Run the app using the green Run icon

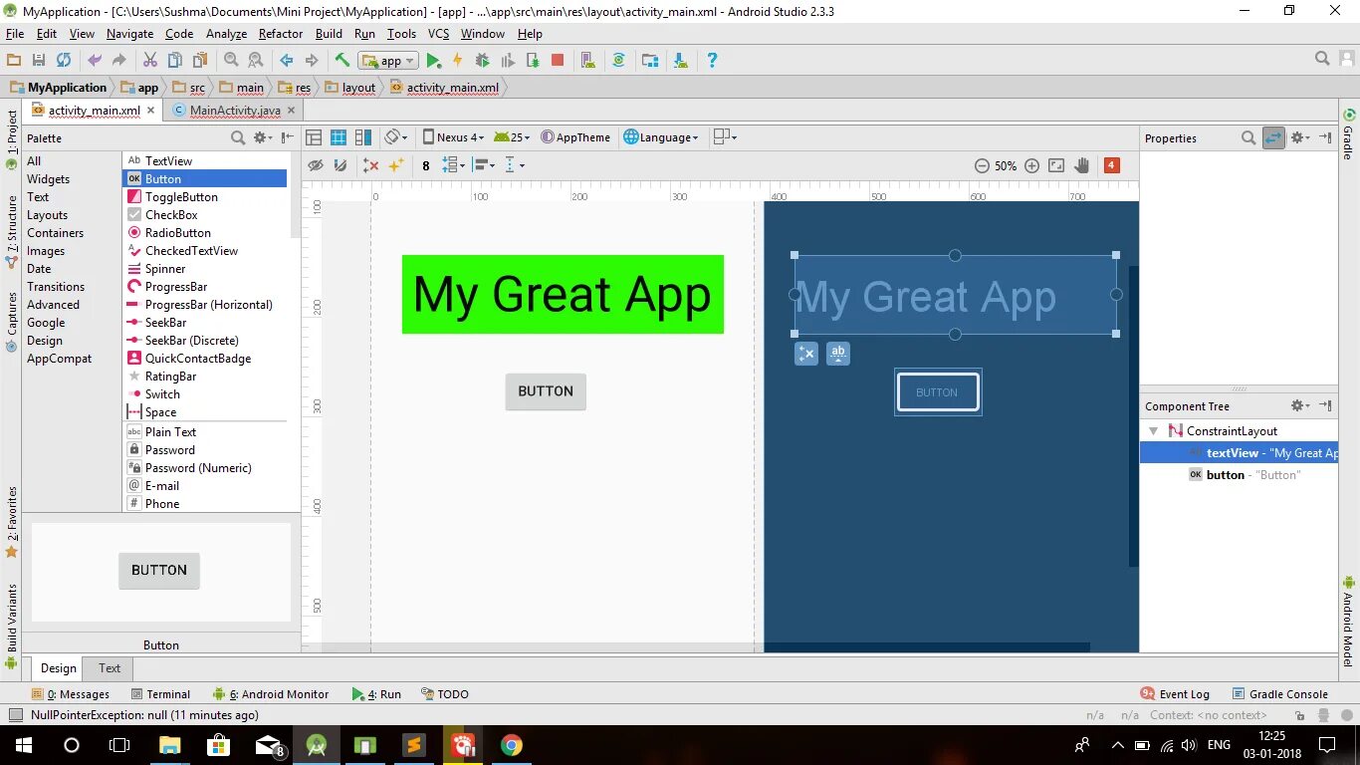434,60
